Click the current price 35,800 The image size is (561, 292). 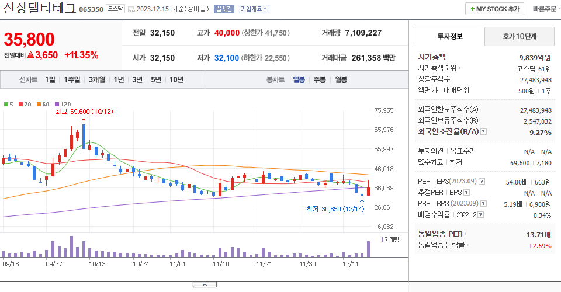pyautogui.click(x=29, y=39)
